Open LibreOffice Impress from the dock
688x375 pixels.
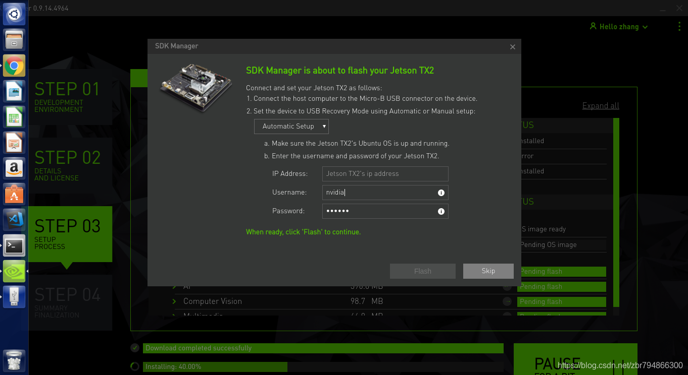pyautogui.click(x=14, y=143)
